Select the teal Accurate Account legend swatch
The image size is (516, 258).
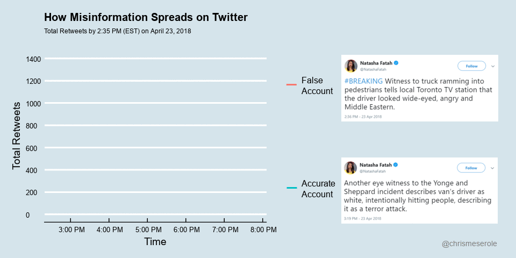coord(292,188)
